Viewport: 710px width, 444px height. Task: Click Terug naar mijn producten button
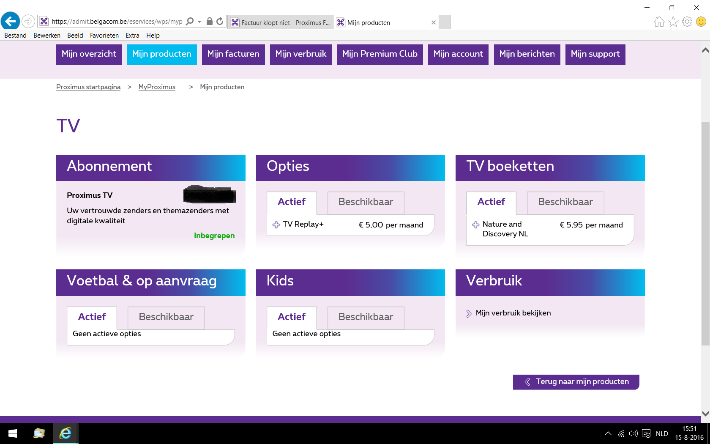click(x=576, y=382)
